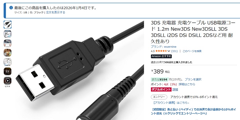Open the wuernine brand link

coord(163,46)
